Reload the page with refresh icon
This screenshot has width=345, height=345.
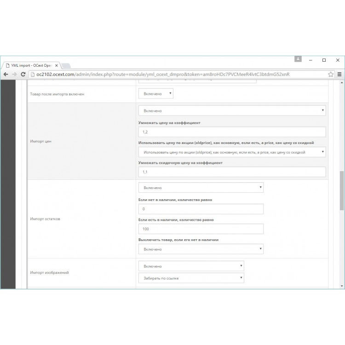pyautogui.click(x=23, y=75)
